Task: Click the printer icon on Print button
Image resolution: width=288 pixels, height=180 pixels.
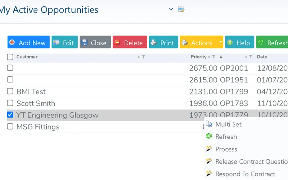Action: coord(154,43)
